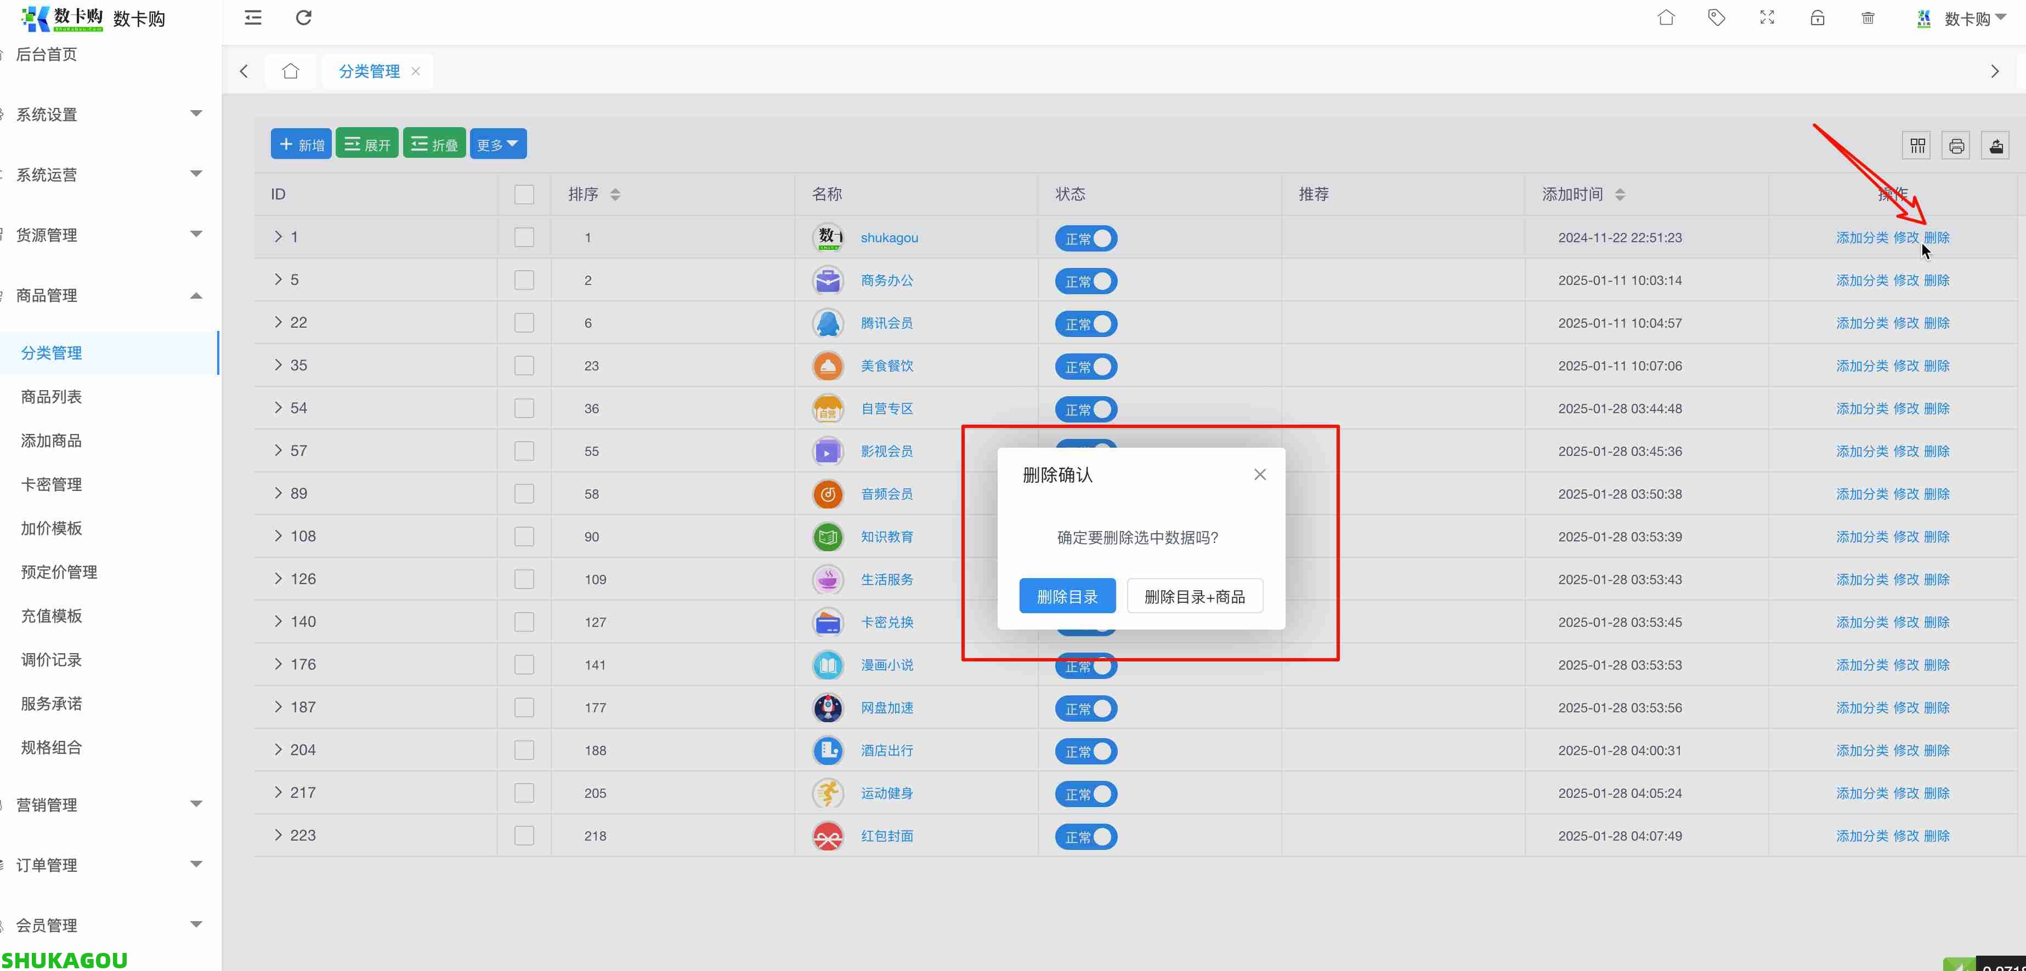Check the select-all checkbox in the table header

click(524, 194)
